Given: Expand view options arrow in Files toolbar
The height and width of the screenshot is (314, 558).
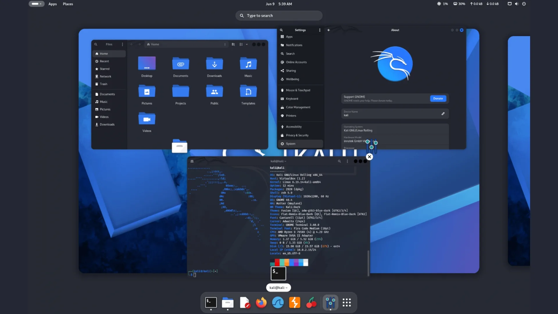Looking at the screenshot, I should (x=247, y=44).
